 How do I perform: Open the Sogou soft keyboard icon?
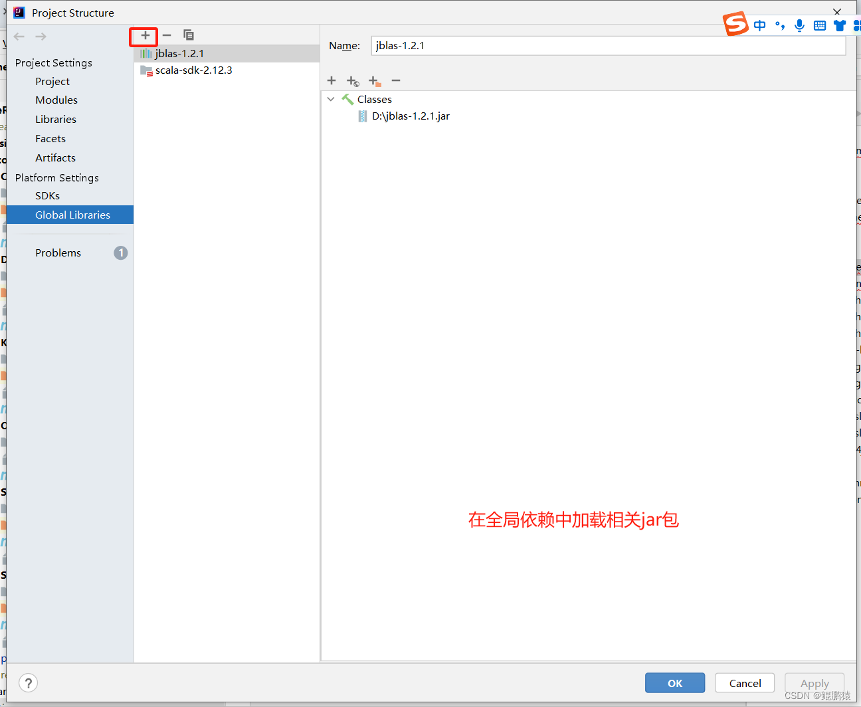pos(819,25)
